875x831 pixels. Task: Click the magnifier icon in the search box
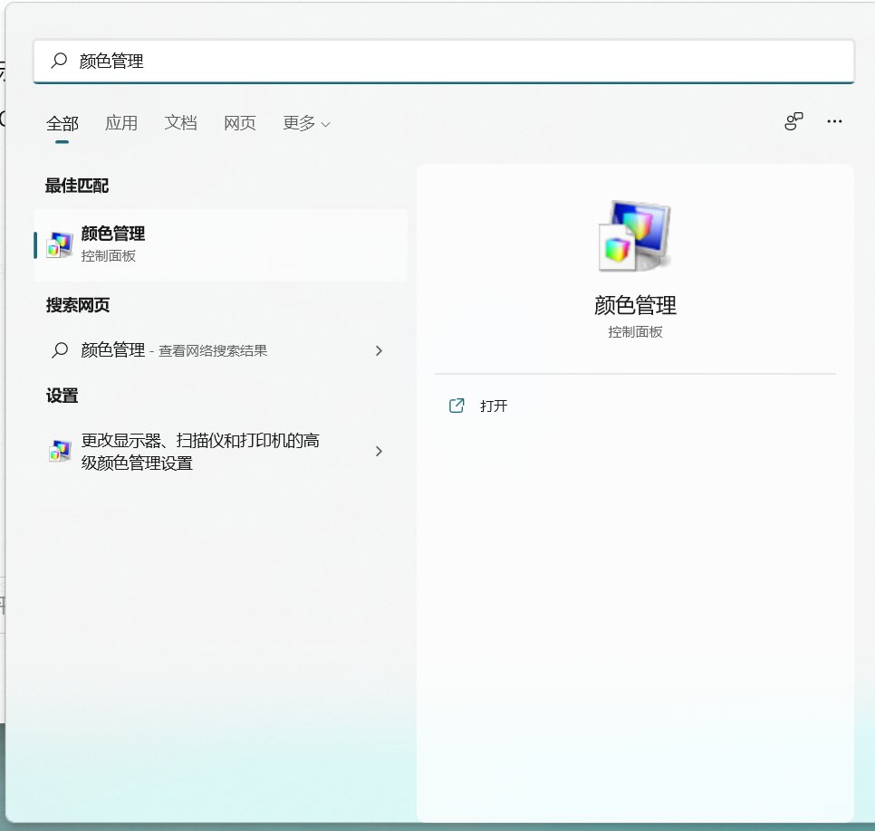pyautogui.click(x=58, y=60)
